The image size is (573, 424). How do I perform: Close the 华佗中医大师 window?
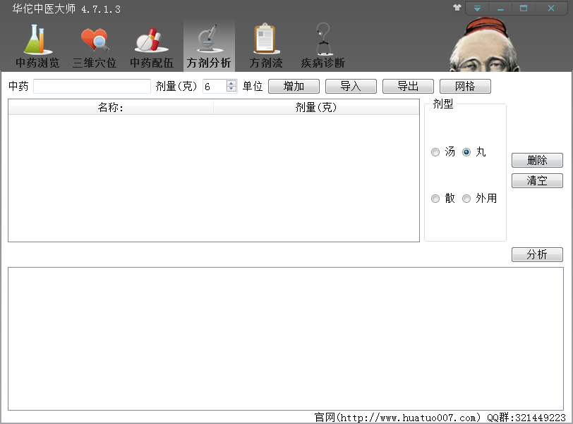pyautogui.click(x=550, y=8)
